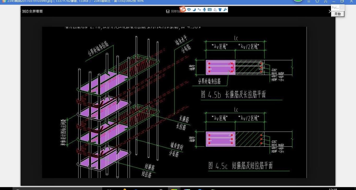Click the title bar skin icon
356x190 pixels.
click(x=317, y=1)
